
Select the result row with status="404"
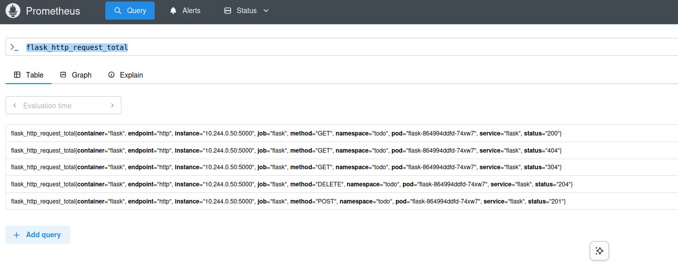(x=342, y=150)
